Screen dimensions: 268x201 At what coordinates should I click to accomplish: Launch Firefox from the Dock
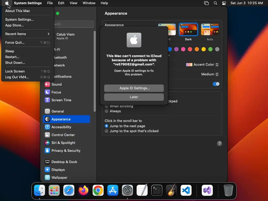pyautogui.click(x=83, y=190)
